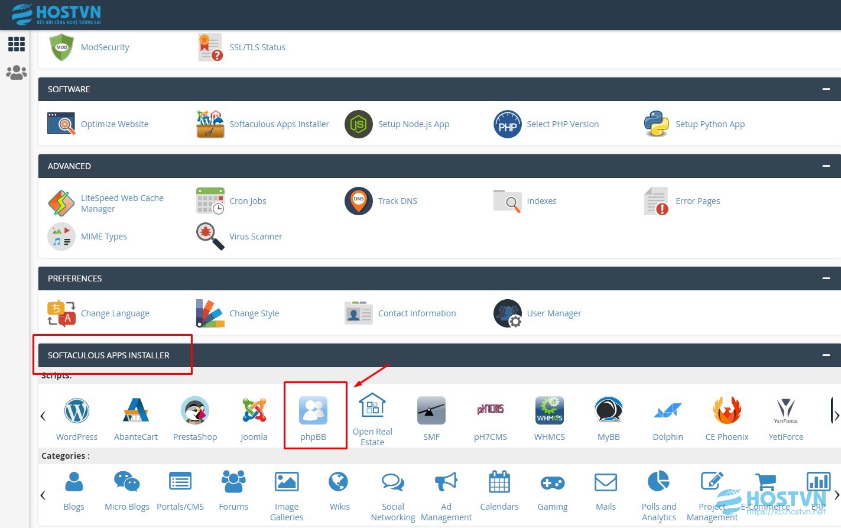Open the sidebar user management icon
This screenshot has width=841, height=528.
pos(17,72)
